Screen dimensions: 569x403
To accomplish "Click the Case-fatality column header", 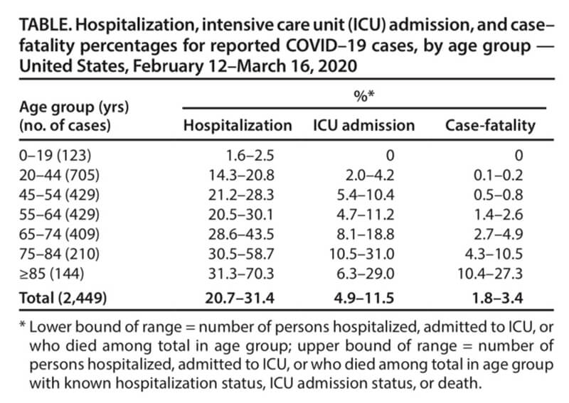I will tap(490, 126).
